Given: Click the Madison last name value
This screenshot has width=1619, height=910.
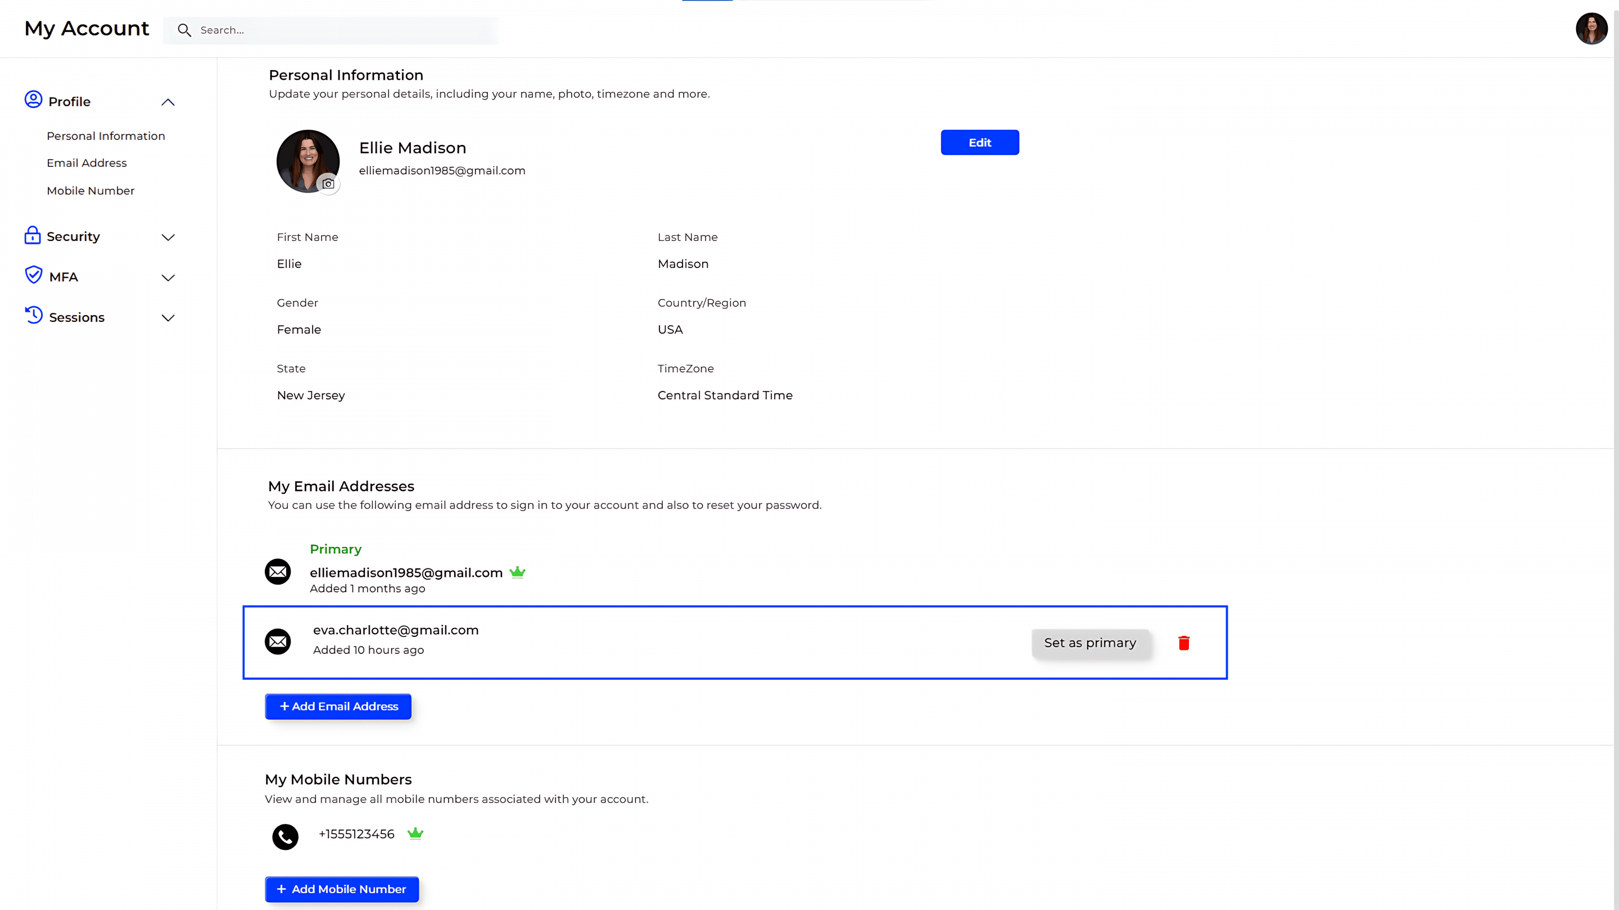Looking at the screenshot, I should tap(683, 264).
